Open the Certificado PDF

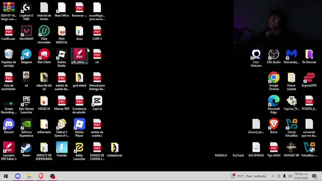pyautogui.click(x=9, y=33)
